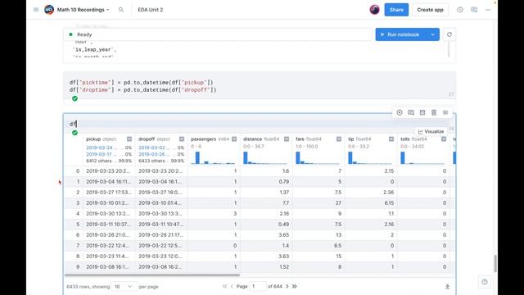Click the Run notebook button
The image size is (524, 295).
(x=400, y=34)
